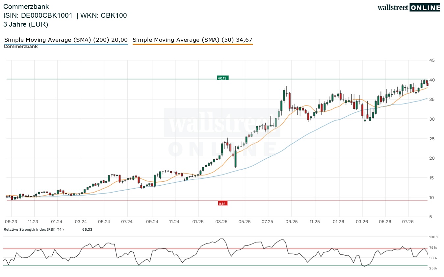Click the 25% RSI axis label
This screenshot has width=444, height=277.
pos(433,268)
